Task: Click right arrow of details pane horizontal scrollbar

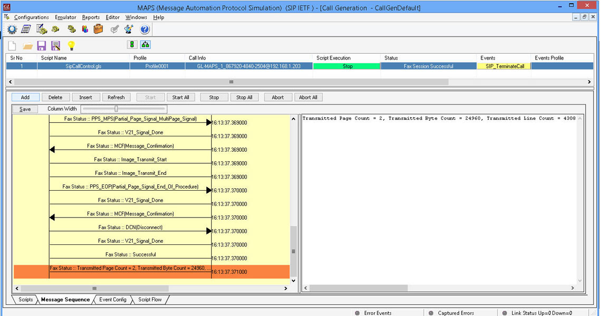Action: pyautogui.click(x=573, y=288)
